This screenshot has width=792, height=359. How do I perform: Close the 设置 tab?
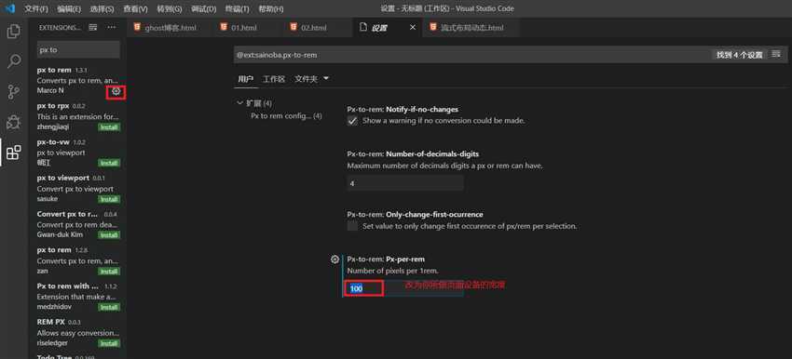[413, 28]
